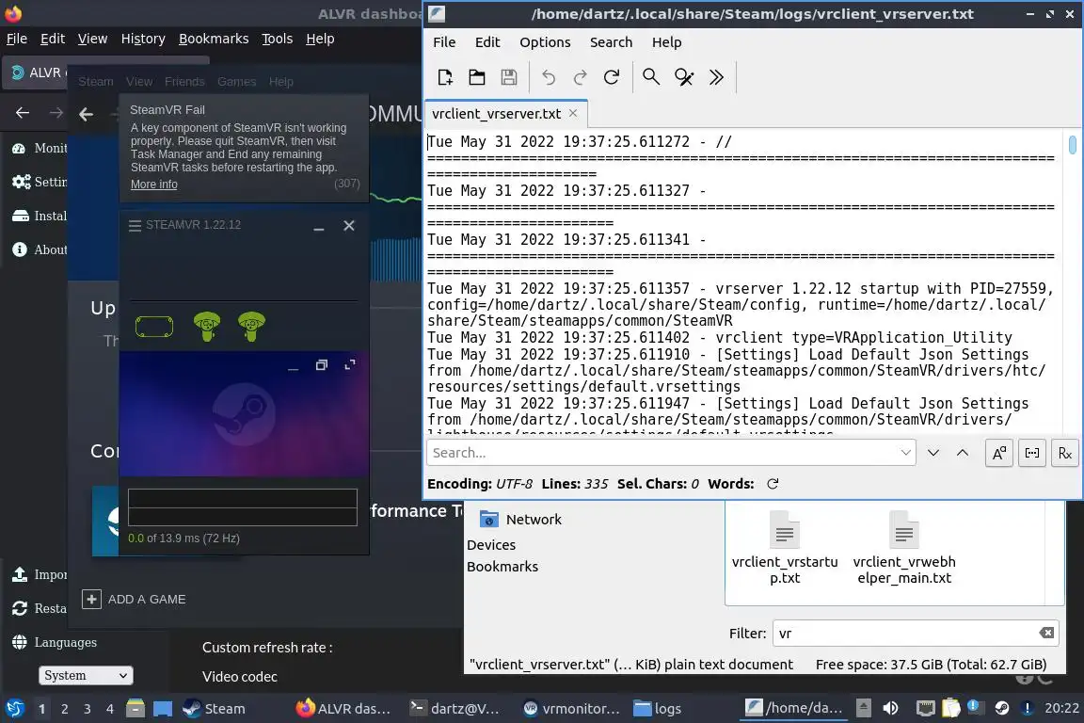Select vrclient_vrwebhelper_main.txt file
Viewport: 1084px width, 723px height.
point(904,547)
